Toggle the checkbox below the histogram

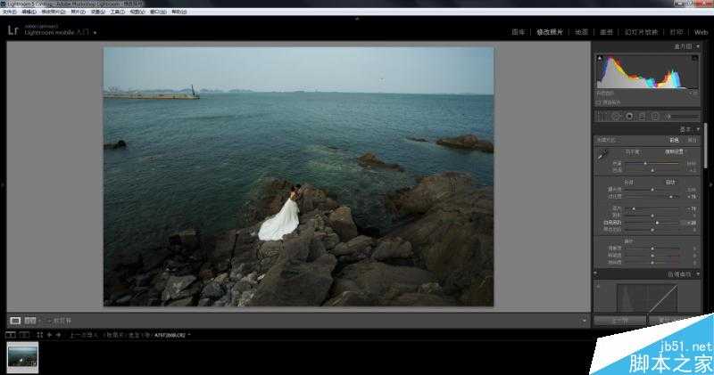point(599,102)
